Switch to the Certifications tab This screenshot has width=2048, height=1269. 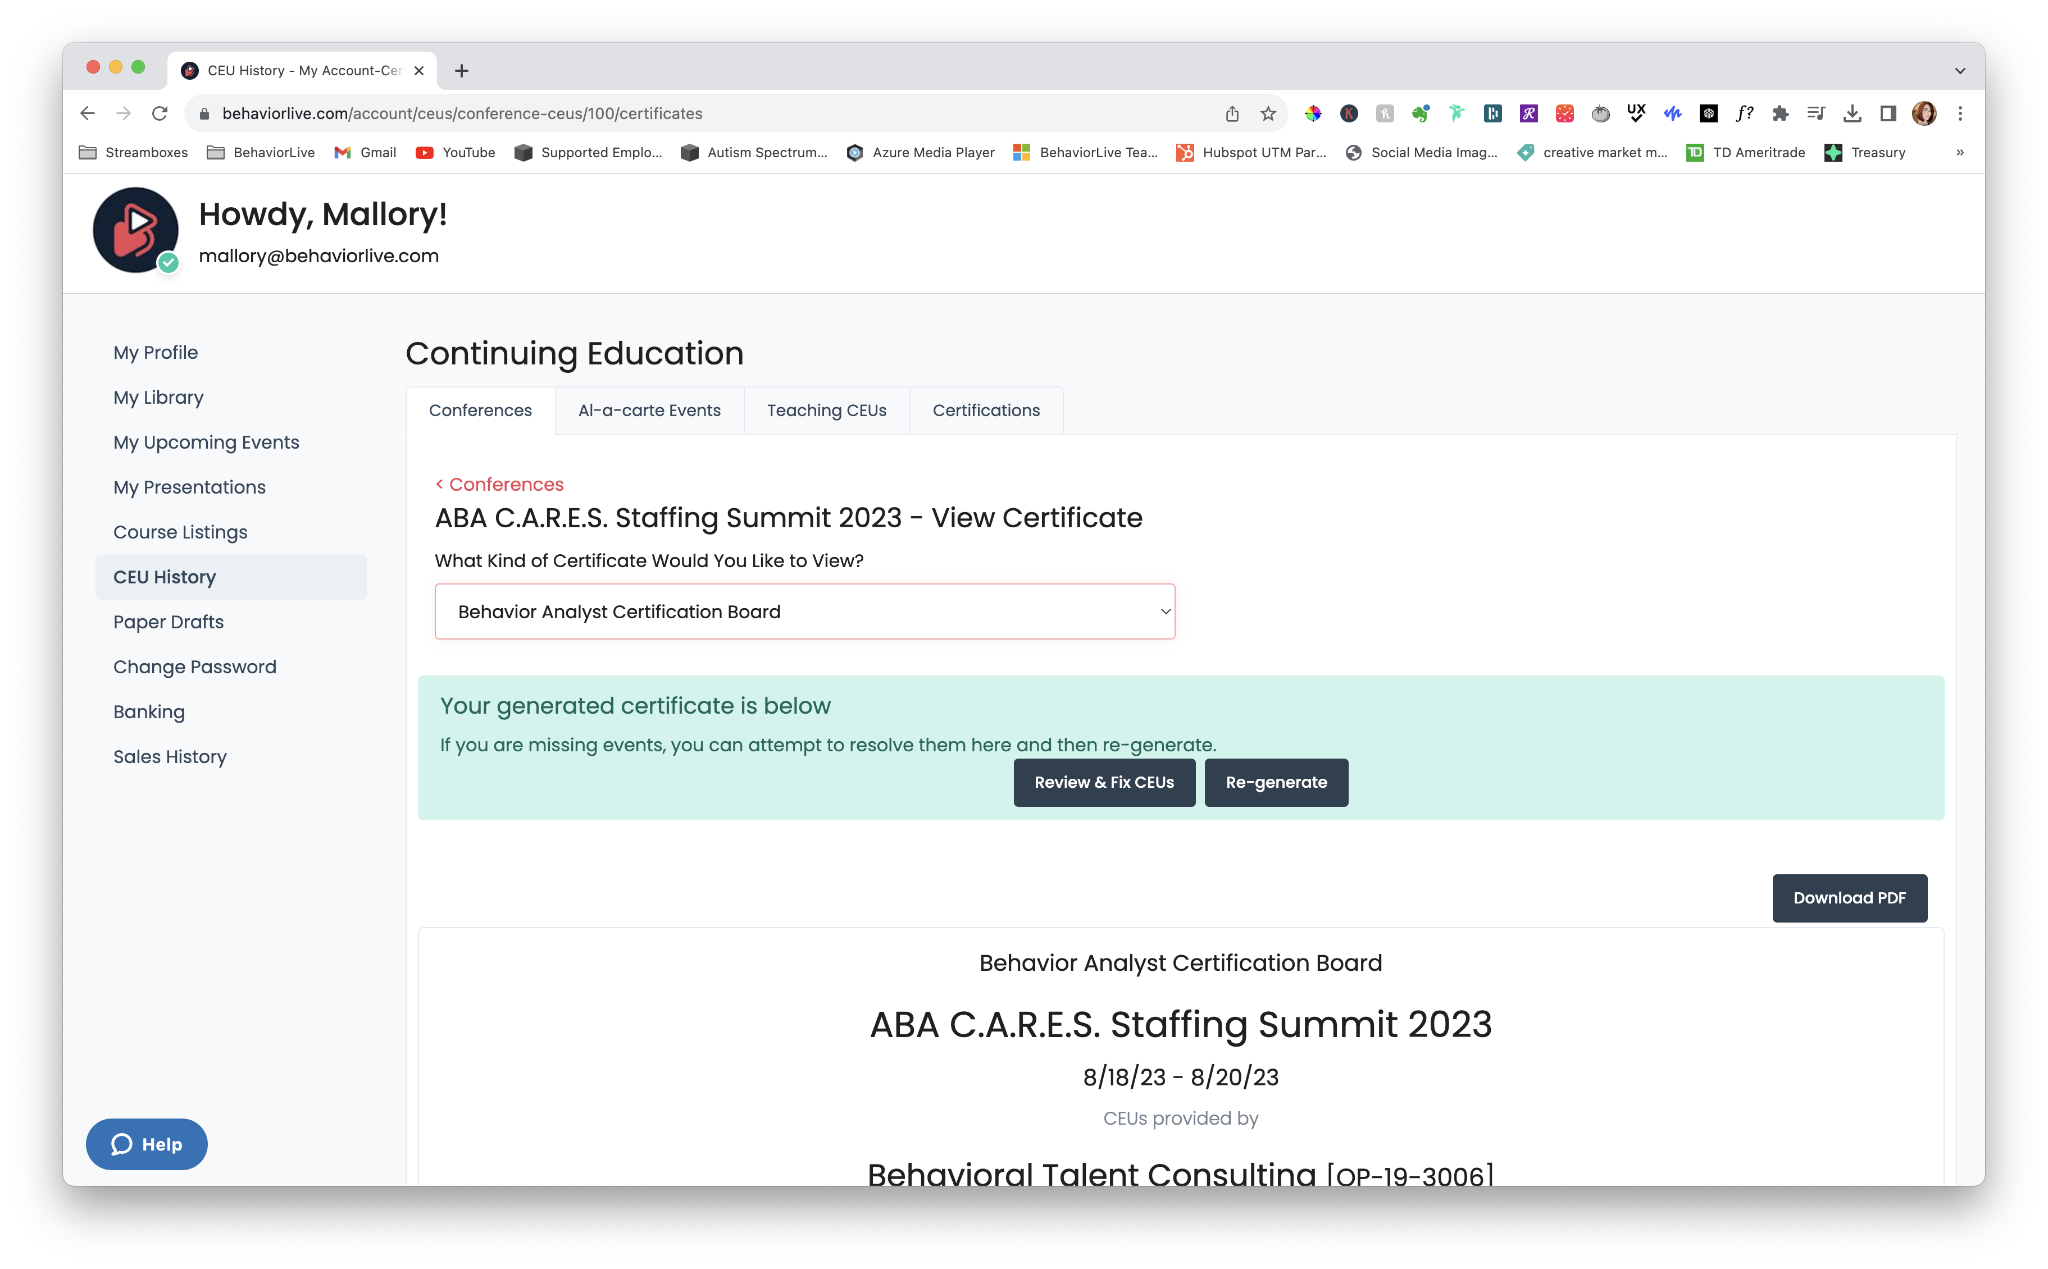pos(986,410)
